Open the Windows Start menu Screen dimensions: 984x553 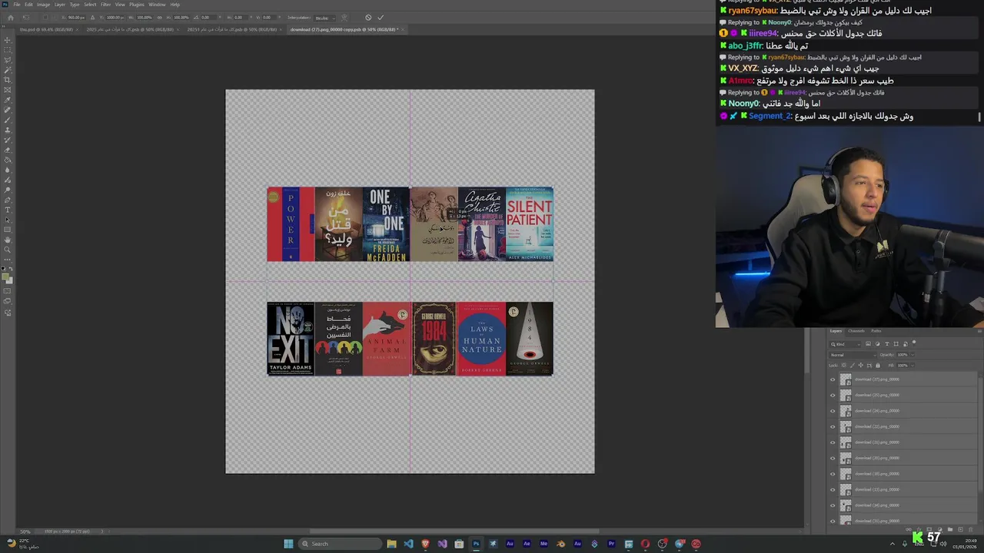[x=288, y=544]
